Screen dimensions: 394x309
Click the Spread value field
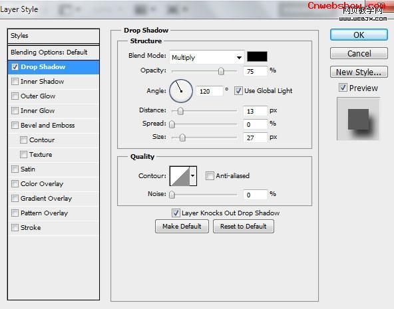(255, 124)
